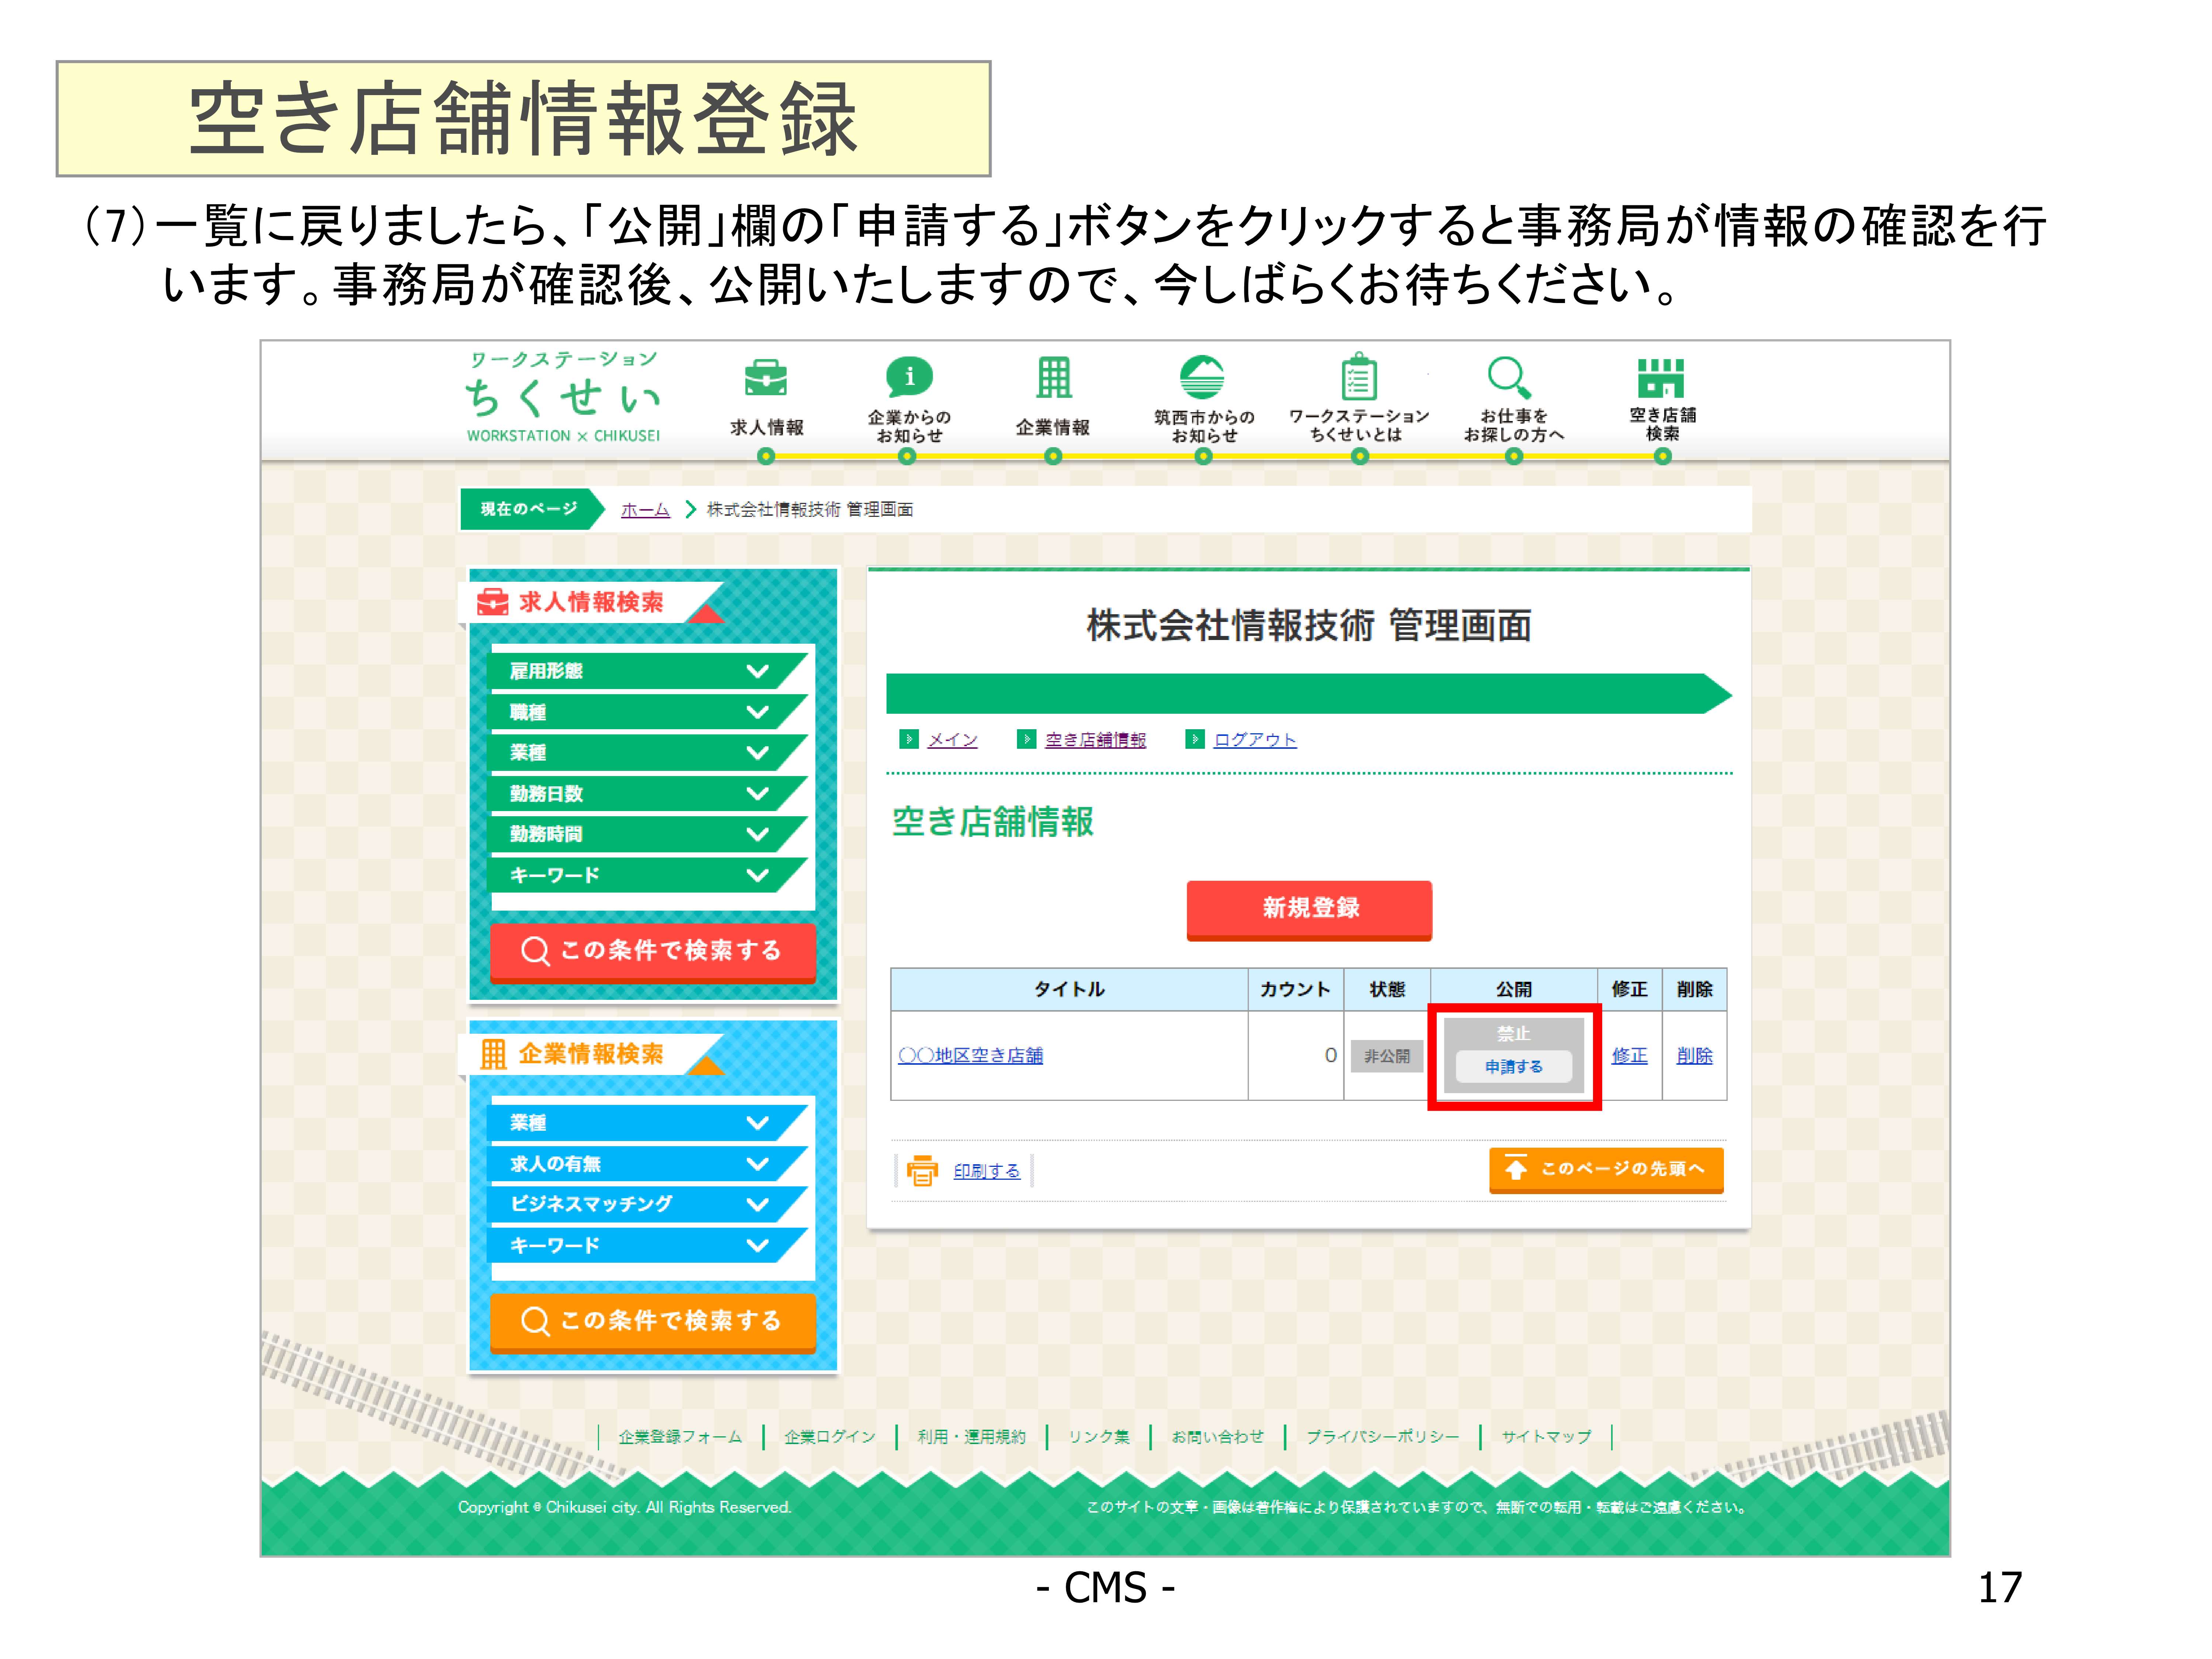
Task: Open the 筑西市からのお知らせ icon
Action: 1202,377
